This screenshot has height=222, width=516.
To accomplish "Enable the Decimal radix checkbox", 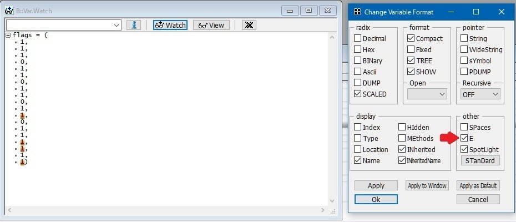I will (x=357, y=38).
